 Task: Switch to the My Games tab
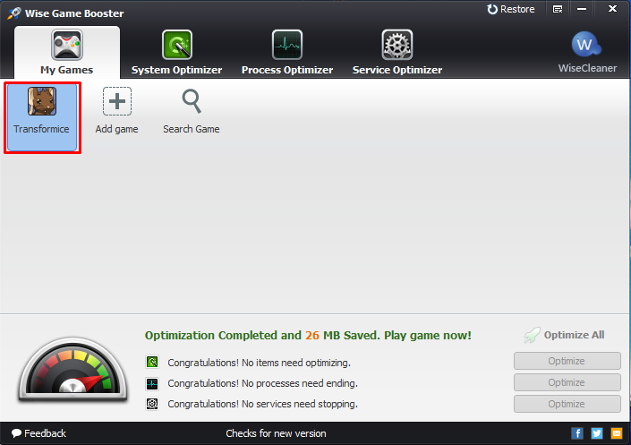coord(66,53)
